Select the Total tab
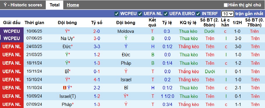Viewport: 265px width, 108px height. tap(55, 5)
